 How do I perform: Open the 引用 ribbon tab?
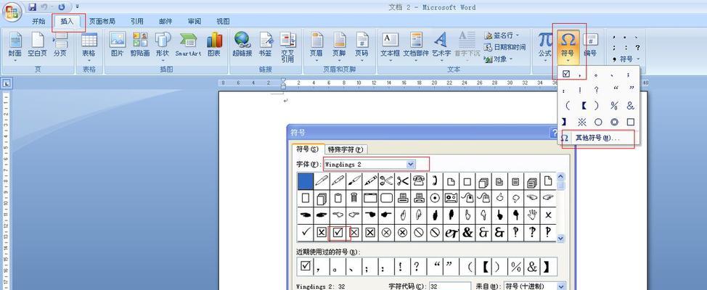137,21
